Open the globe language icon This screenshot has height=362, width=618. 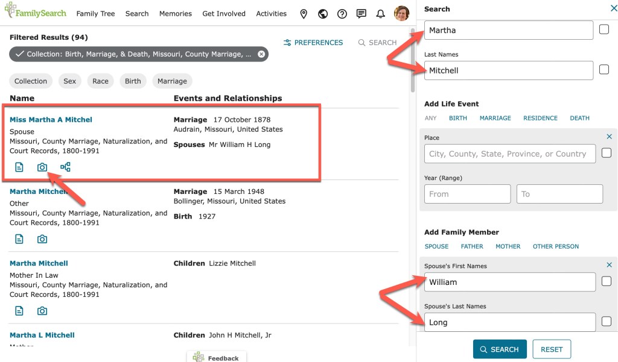(323, 14)
